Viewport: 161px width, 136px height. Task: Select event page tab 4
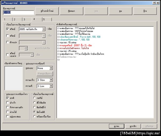point(37,19)
